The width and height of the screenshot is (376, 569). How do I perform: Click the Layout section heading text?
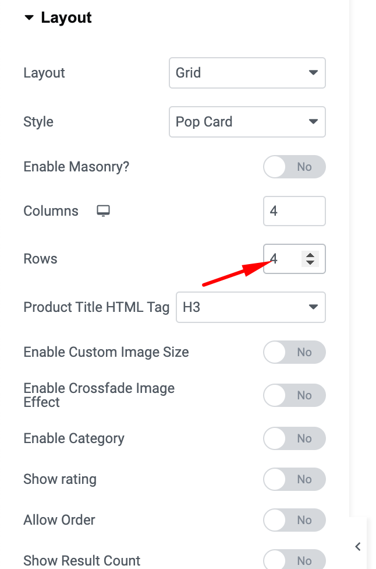pos(66,17)
